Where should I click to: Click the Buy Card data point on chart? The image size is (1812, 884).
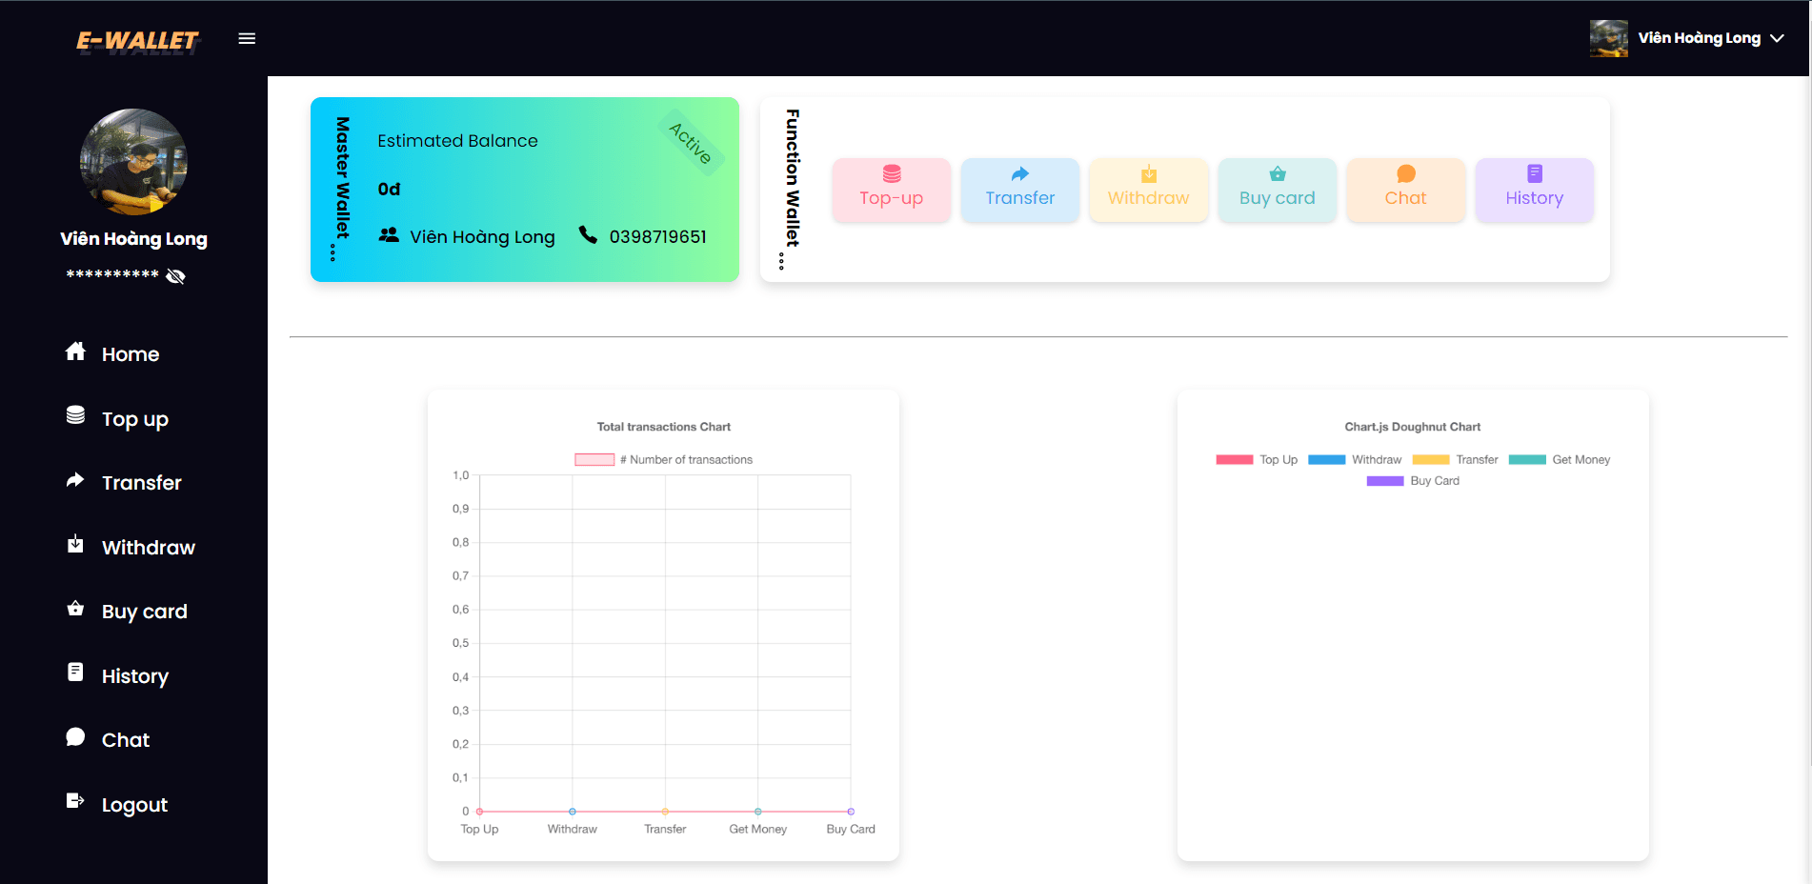[851, 812]
